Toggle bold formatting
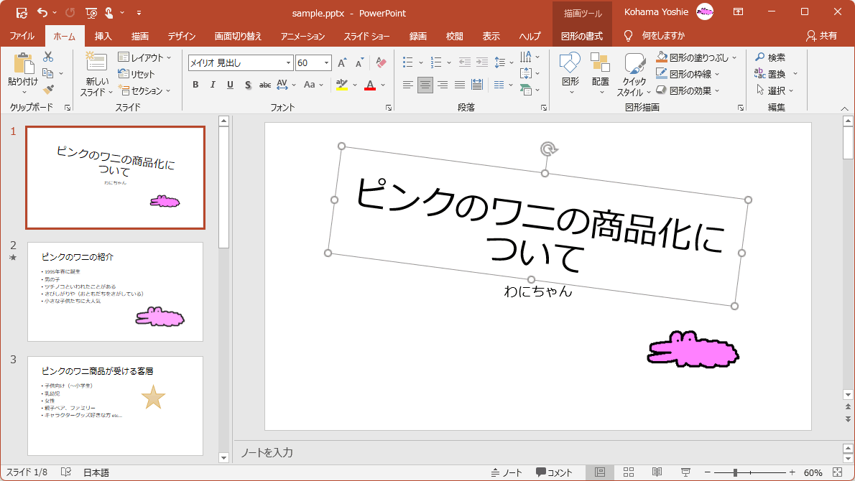Image resolution: width=855 pixels, height=481 pixels. [x=195, y=85]
